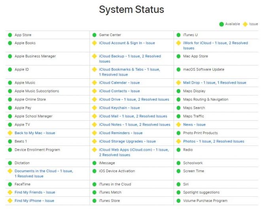261x209 pixels.
Task: Click yellow diamond beside Find My iPhone
Action: (10, 201)
